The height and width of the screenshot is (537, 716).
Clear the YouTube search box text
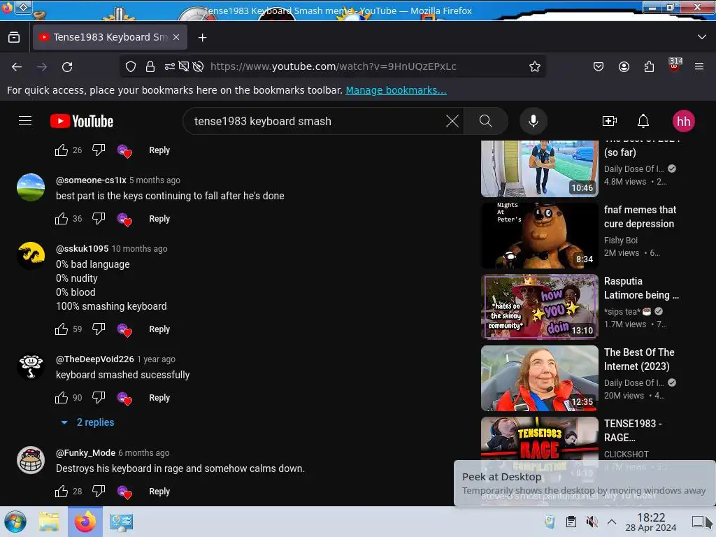(x=452, y=121)
